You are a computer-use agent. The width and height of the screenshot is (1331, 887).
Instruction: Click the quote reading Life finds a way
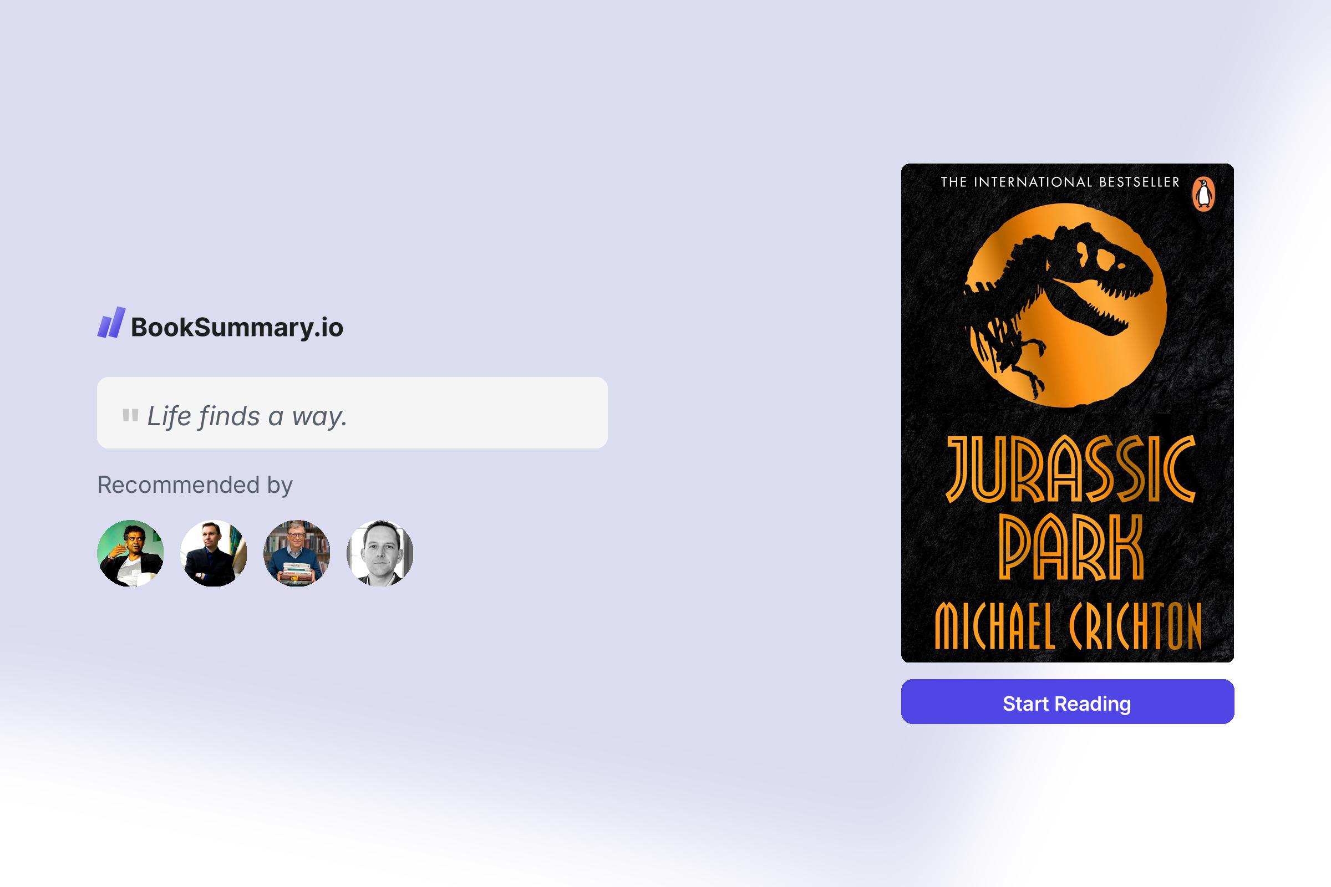pos(247,417)
